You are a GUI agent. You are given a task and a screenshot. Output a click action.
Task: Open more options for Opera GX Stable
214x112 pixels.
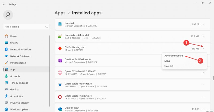pos(204,73)
